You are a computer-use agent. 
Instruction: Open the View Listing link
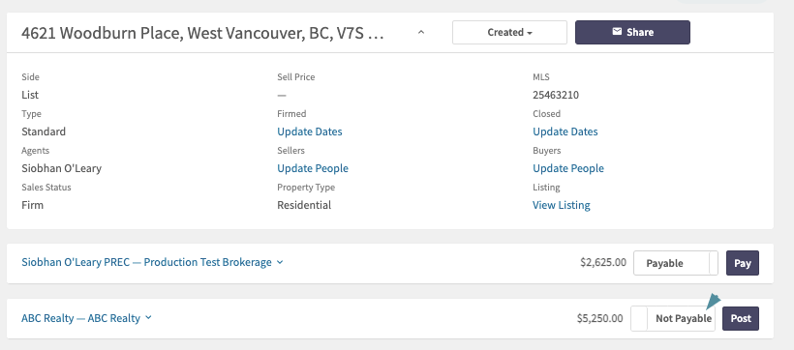coord(561,205)
